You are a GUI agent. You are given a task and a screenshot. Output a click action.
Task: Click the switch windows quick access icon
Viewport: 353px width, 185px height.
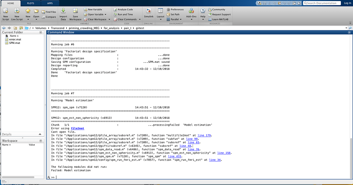coord(294,3)
